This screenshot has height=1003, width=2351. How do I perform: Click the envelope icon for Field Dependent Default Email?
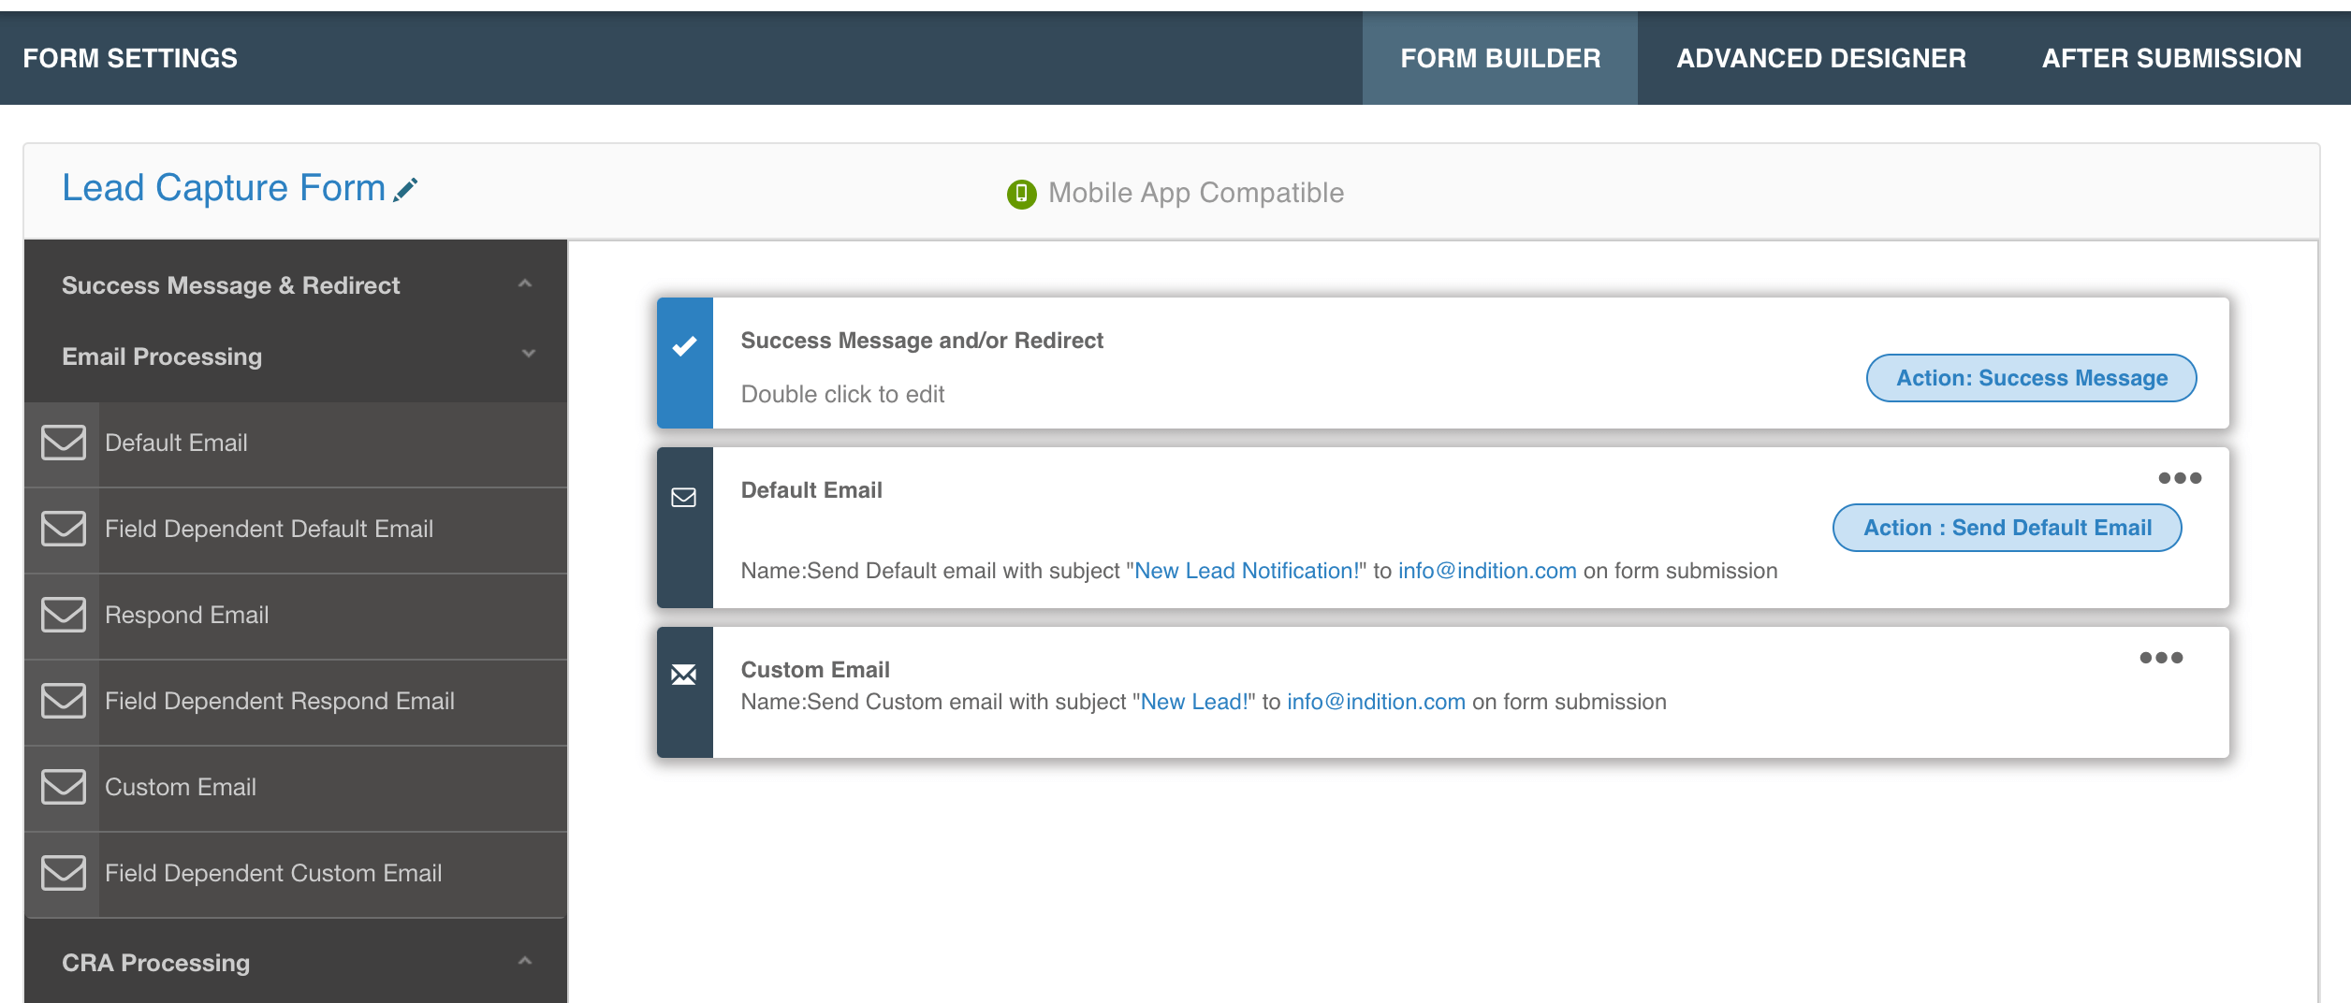pos(64,529)
